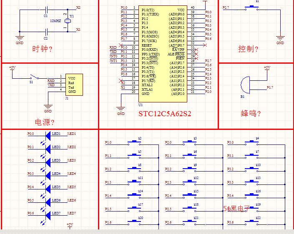
Task: Select LED5 diode symbol
Action: click(x=48, y=189)
